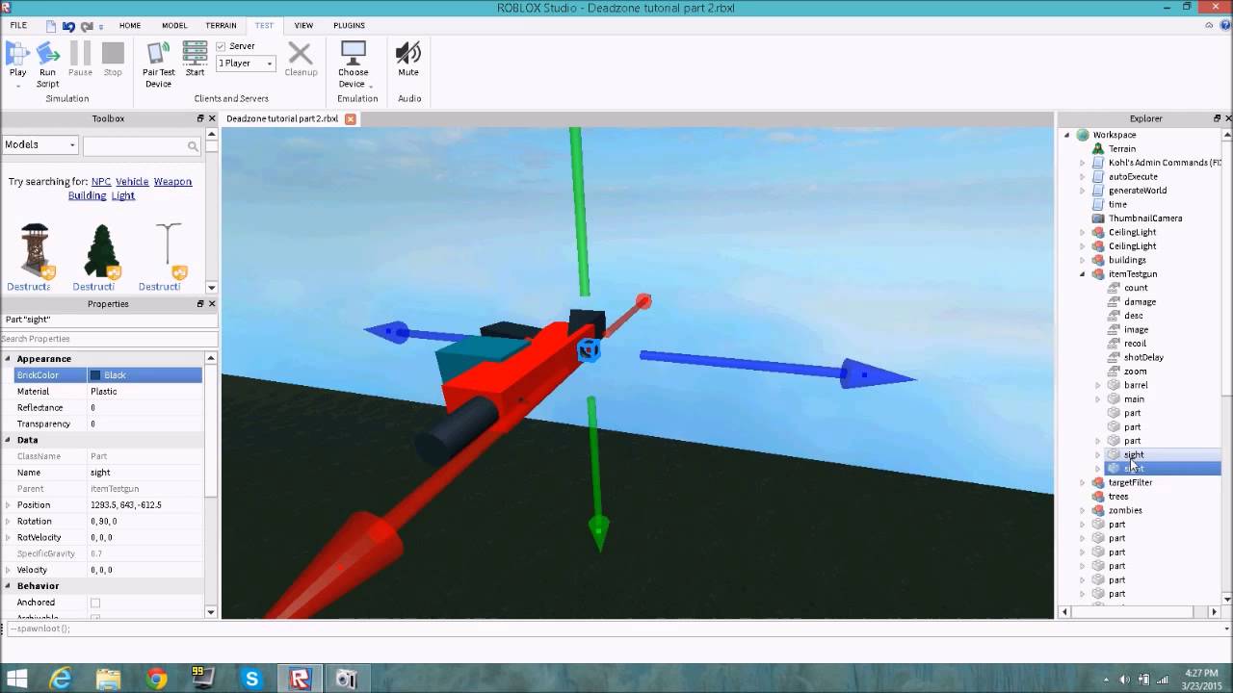
Task: Switch to the HOME ribbon tab
Action: coord(129,26)
